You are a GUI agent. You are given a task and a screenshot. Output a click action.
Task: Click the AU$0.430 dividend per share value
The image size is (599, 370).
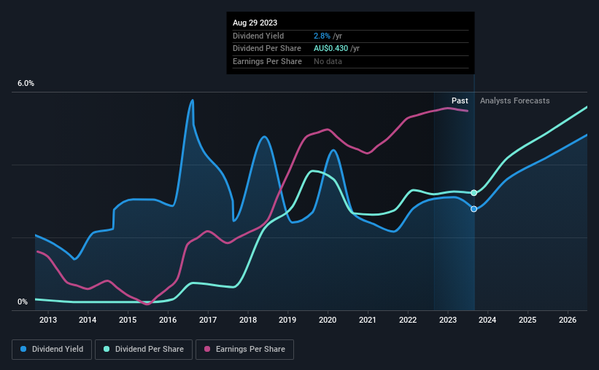(331, 49)
